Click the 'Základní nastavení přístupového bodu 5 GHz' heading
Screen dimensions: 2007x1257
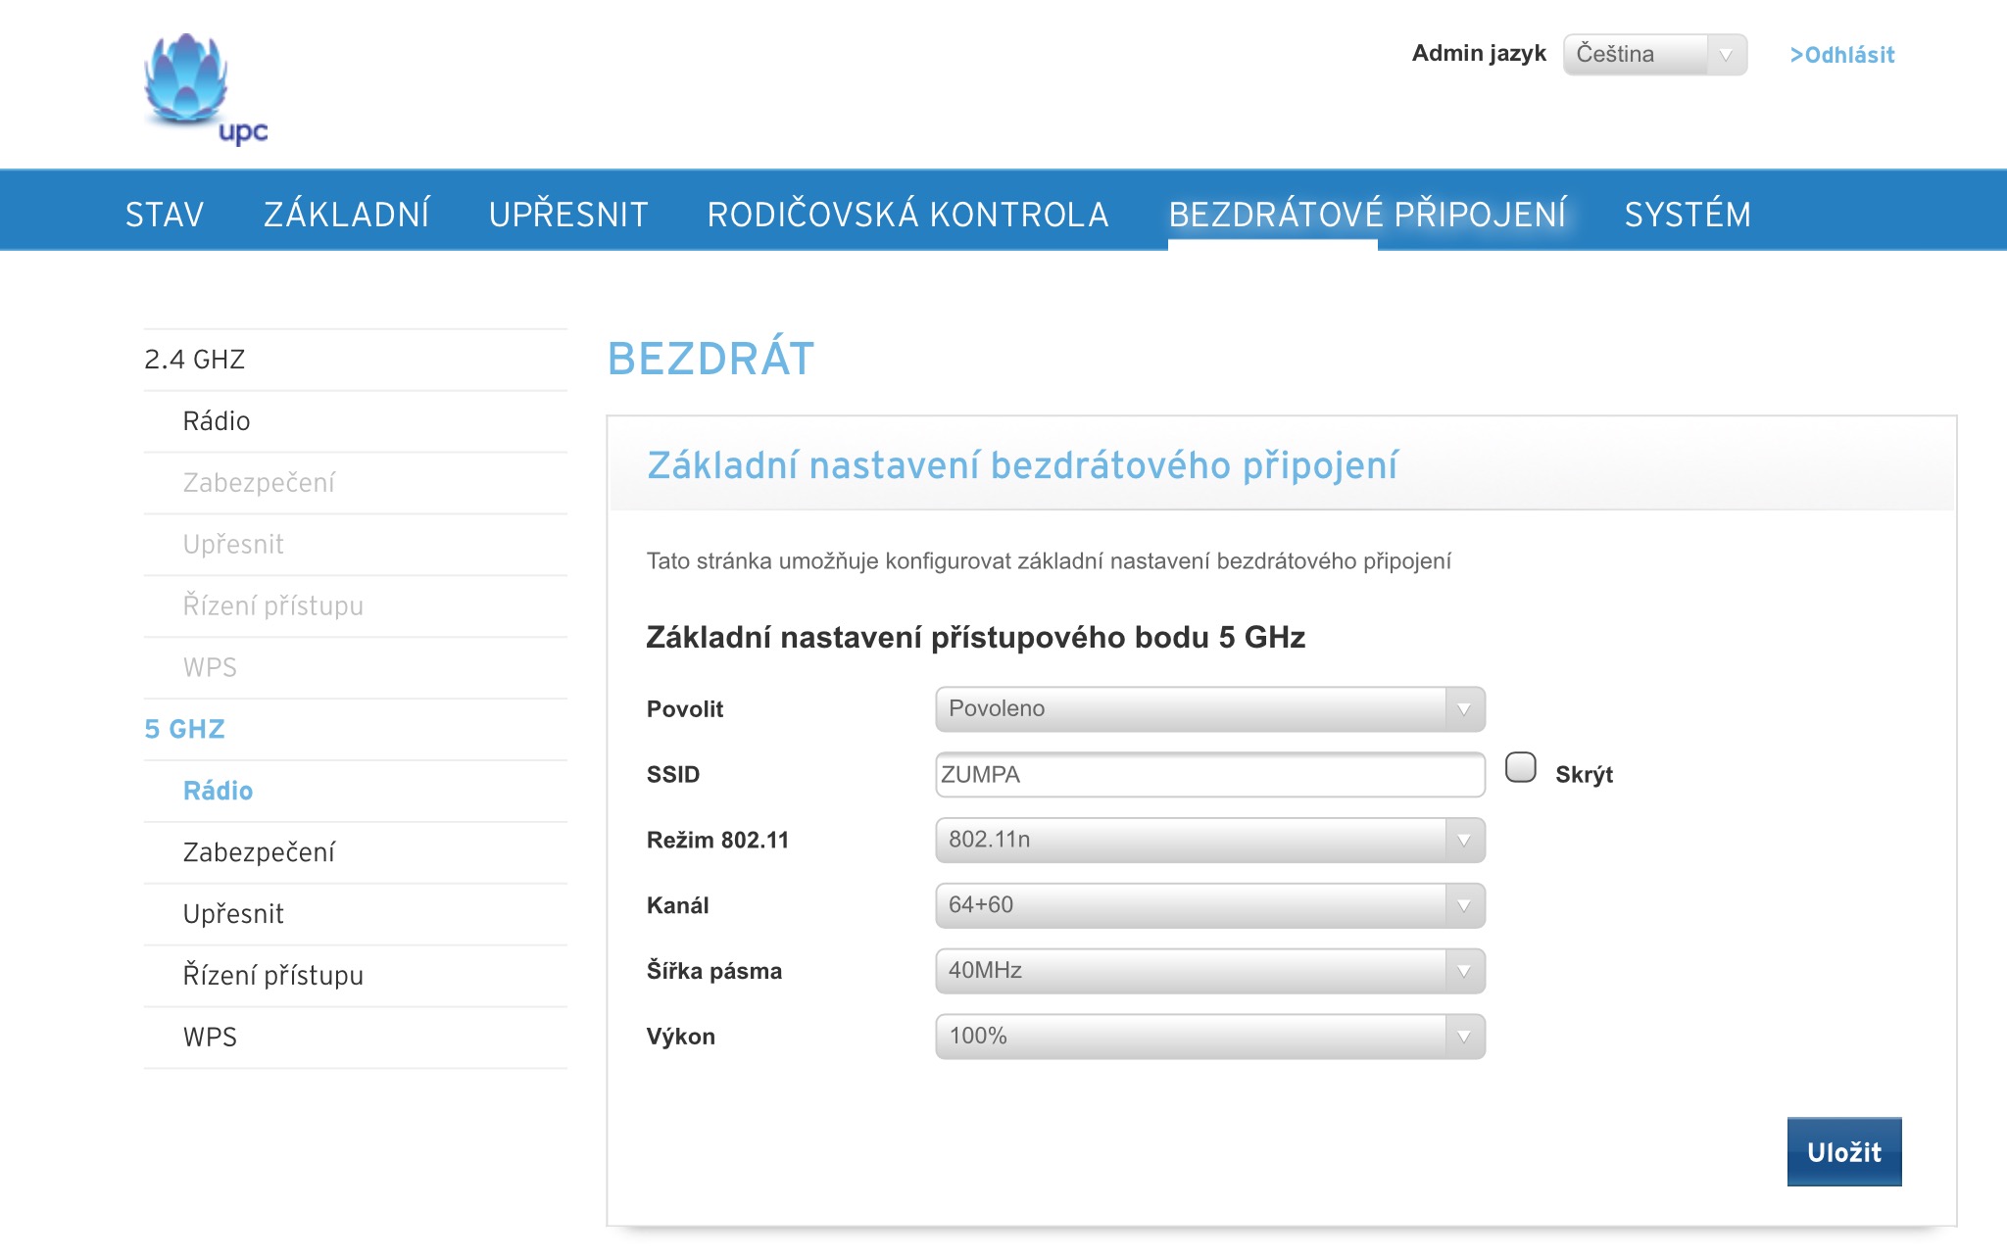coord(975,638)
